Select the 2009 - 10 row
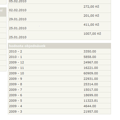The width and height of the screenshot is (120, 120). (x=59, y=73)
